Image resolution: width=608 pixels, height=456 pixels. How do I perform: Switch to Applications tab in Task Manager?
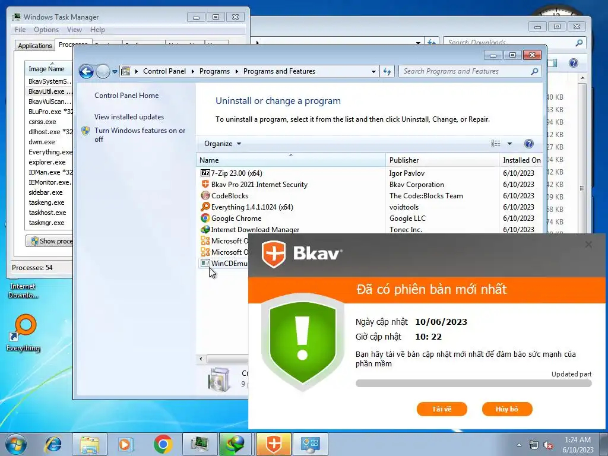click(x=35, y=46)
